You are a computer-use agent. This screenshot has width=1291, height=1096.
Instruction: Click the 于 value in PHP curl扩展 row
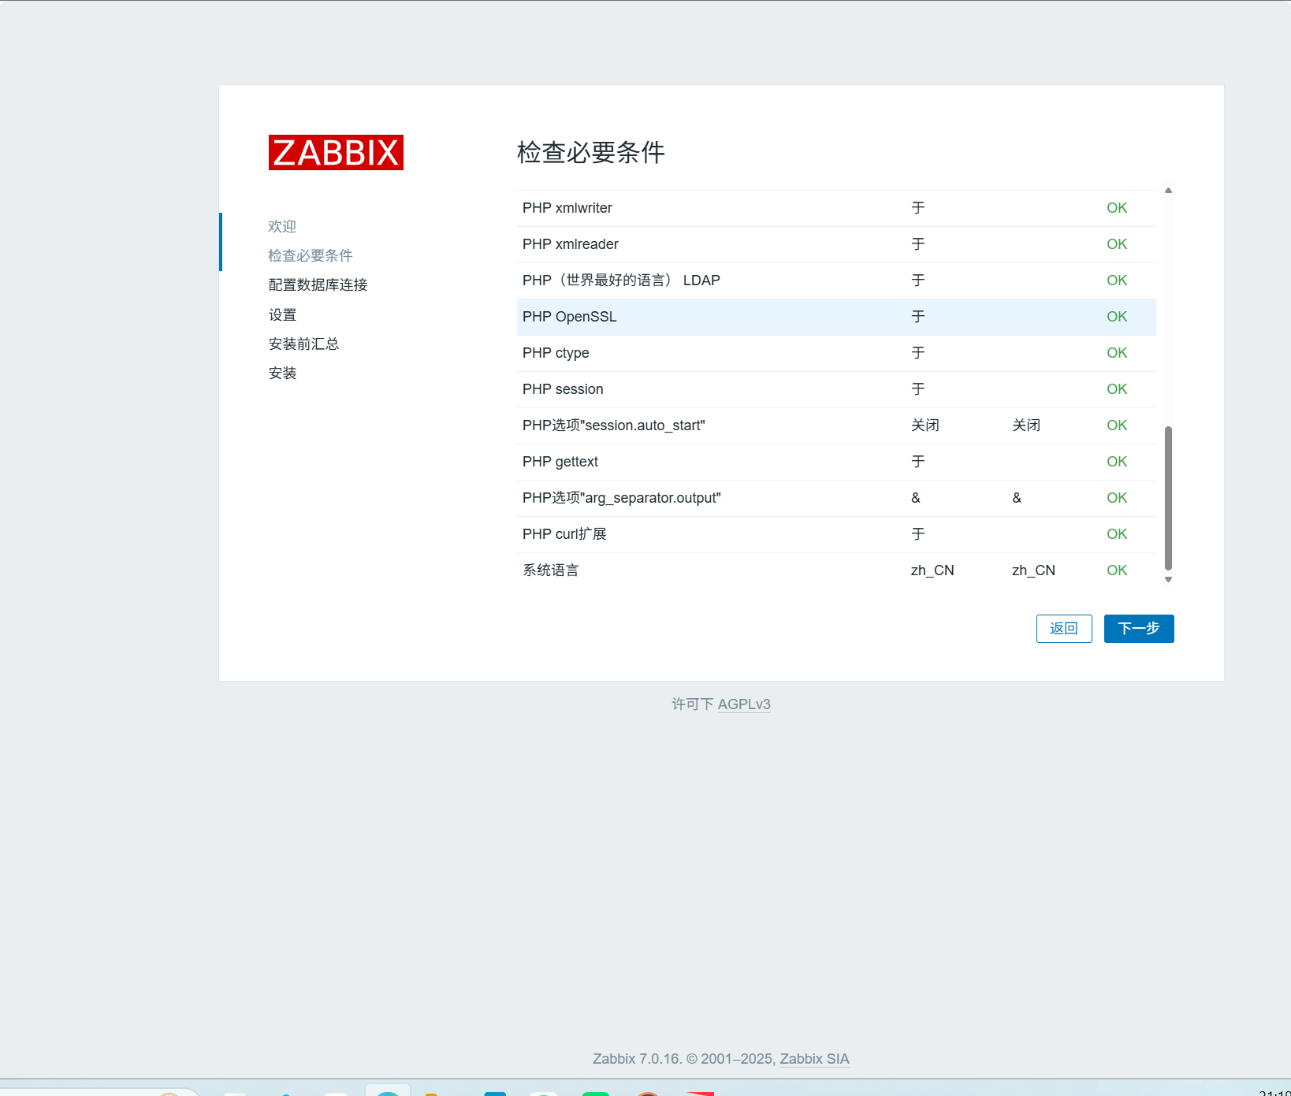pos(918,534)
